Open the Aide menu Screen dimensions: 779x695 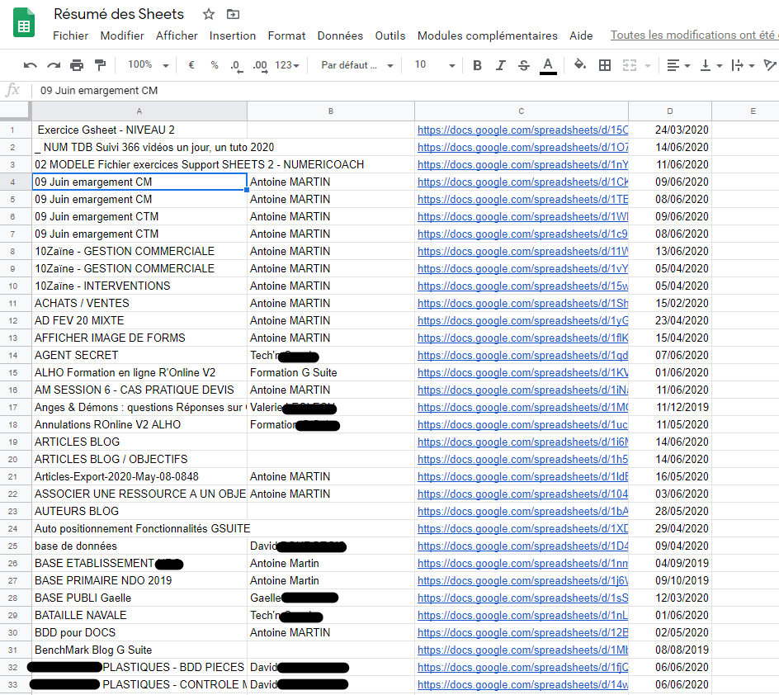(581, 35)
